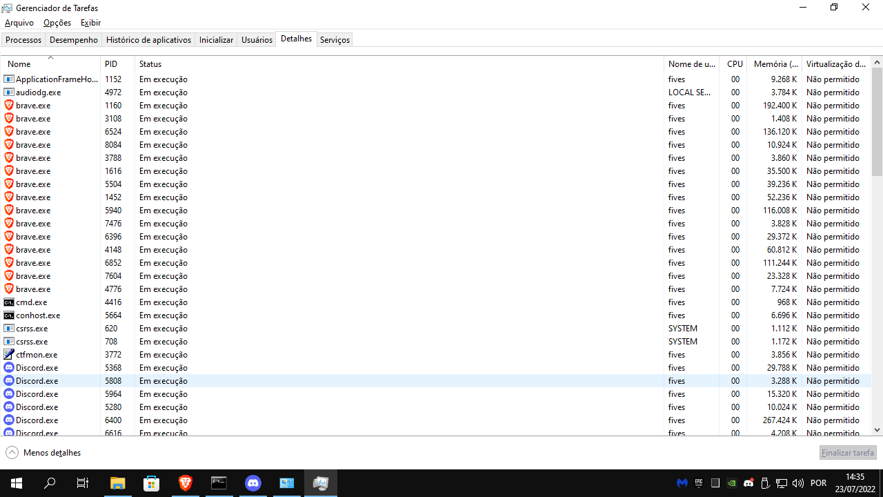This screenshot has height=497, width=883.
Task: Click the LOCAL SE... user name cell
Action: pos(690,92)
